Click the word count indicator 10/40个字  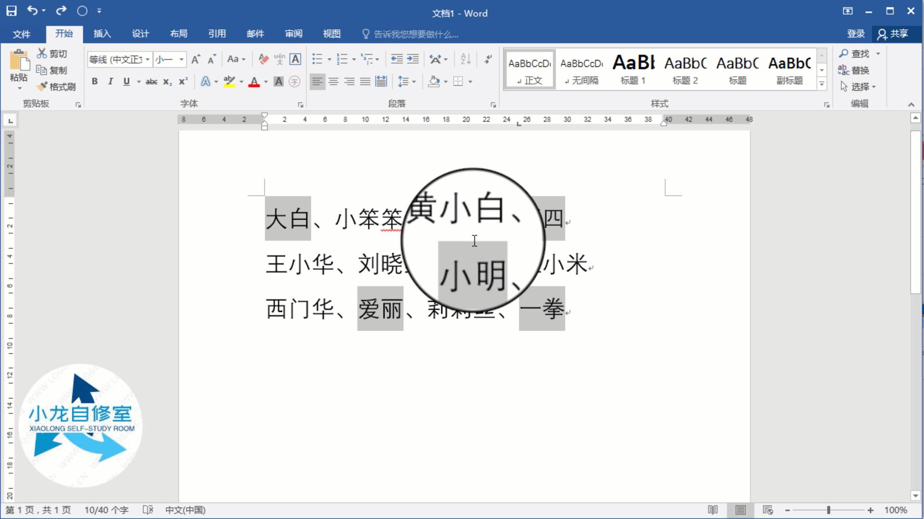click(106, 510)
